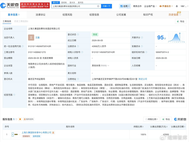Click the red promotional banner in header
This screenshot has width=189, height=142.
click(35, 5)
